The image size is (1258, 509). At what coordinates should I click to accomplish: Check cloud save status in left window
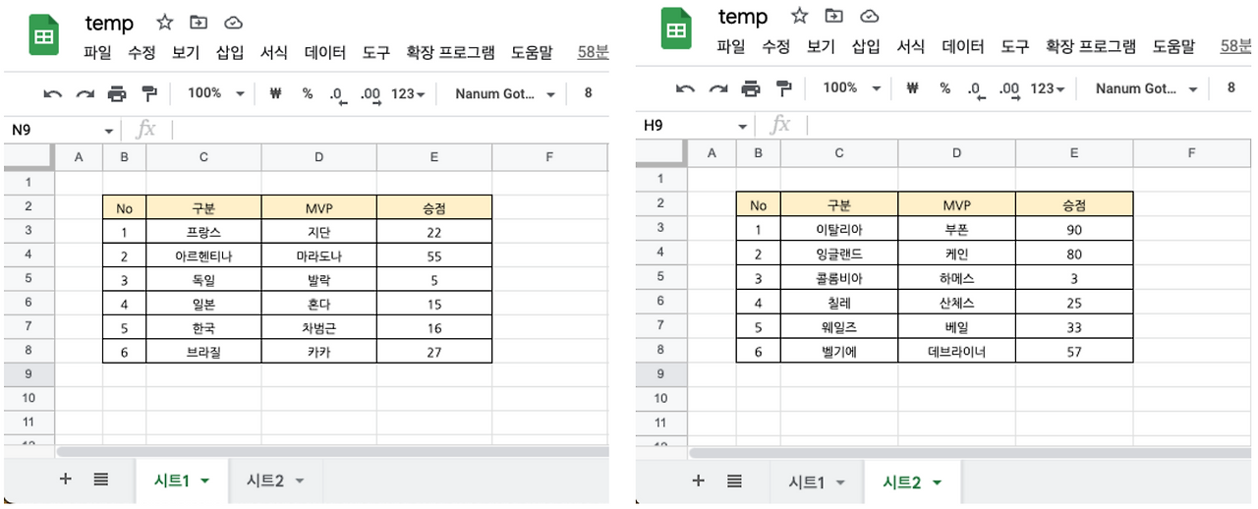[x=234, y=23]
